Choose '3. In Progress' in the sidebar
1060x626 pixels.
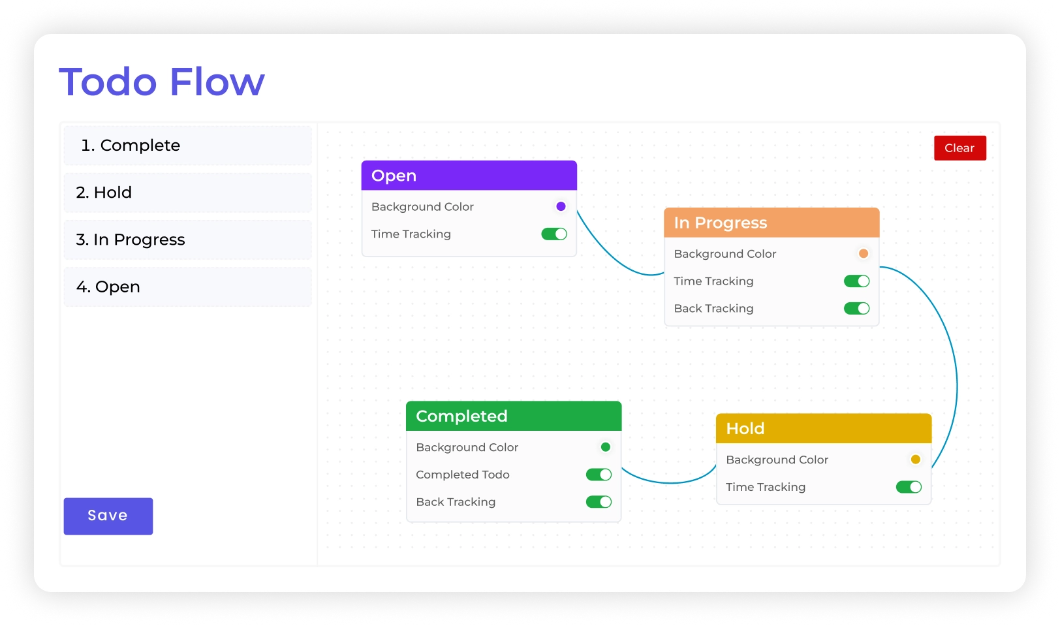pyautogui.click(x=187, y=240)
